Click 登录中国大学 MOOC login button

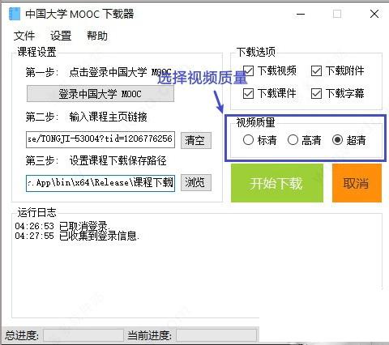pos(100,94)
